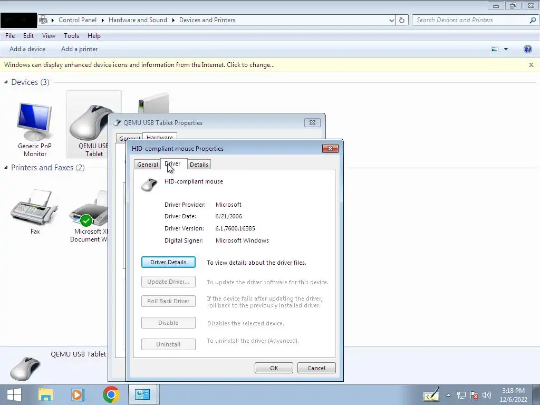Open the File menu
Image resolution: width=540 pixels, height=405 pixels.
(x=10, y=36)
